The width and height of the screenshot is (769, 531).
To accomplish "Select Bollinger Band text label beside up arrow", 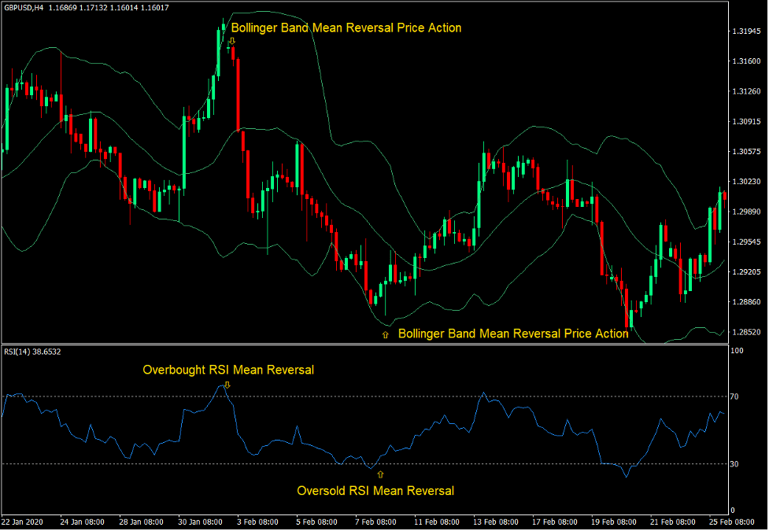I will coord(512,334).
